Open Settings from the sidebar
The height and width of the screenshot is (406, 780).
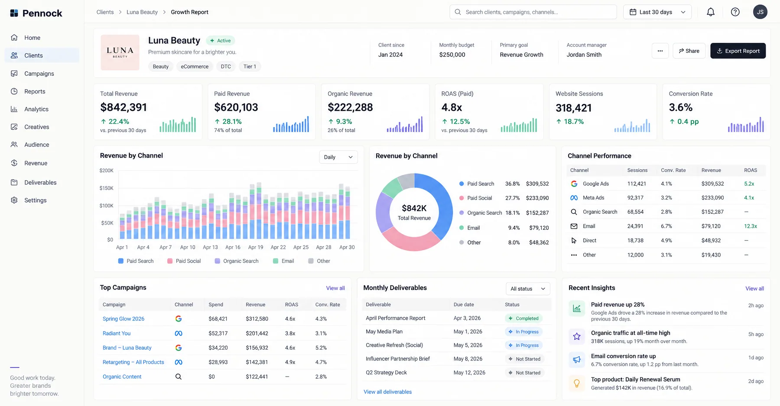42,200
